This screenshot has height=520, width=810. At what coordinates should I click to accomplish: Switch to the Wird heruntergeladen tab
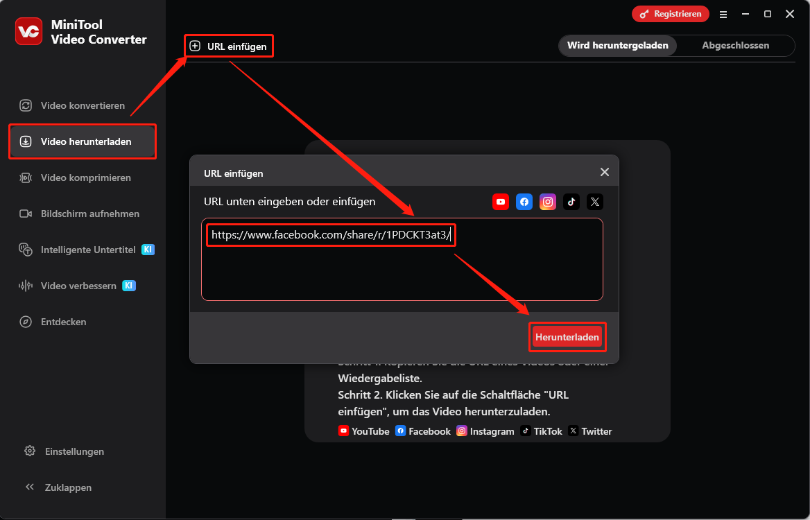(618, 46)
